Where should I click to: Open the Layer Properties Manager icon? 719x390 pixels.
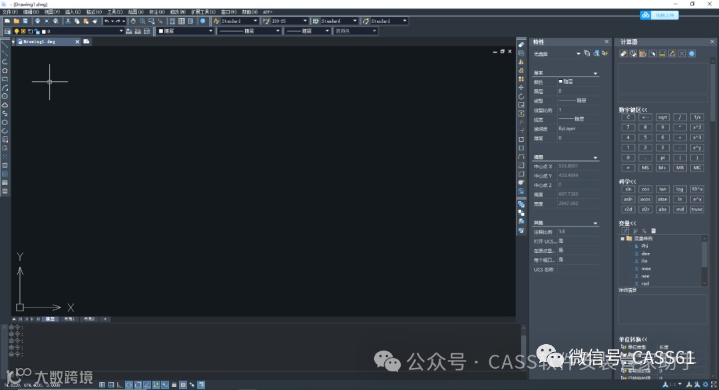pos(7,31)
